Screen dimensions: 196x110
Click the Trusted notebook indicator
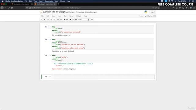pos(141,16)
